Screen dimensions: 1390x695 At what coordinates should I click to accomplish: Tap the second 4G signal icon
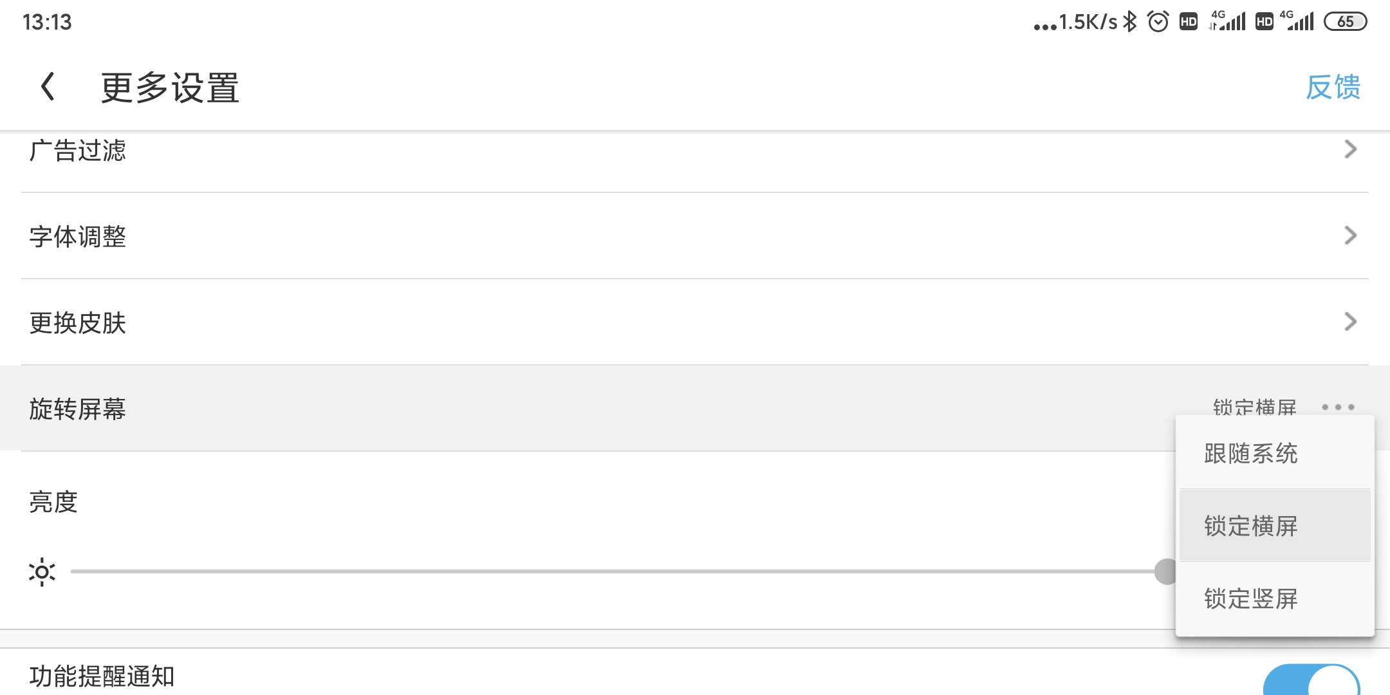[1297, 22]
